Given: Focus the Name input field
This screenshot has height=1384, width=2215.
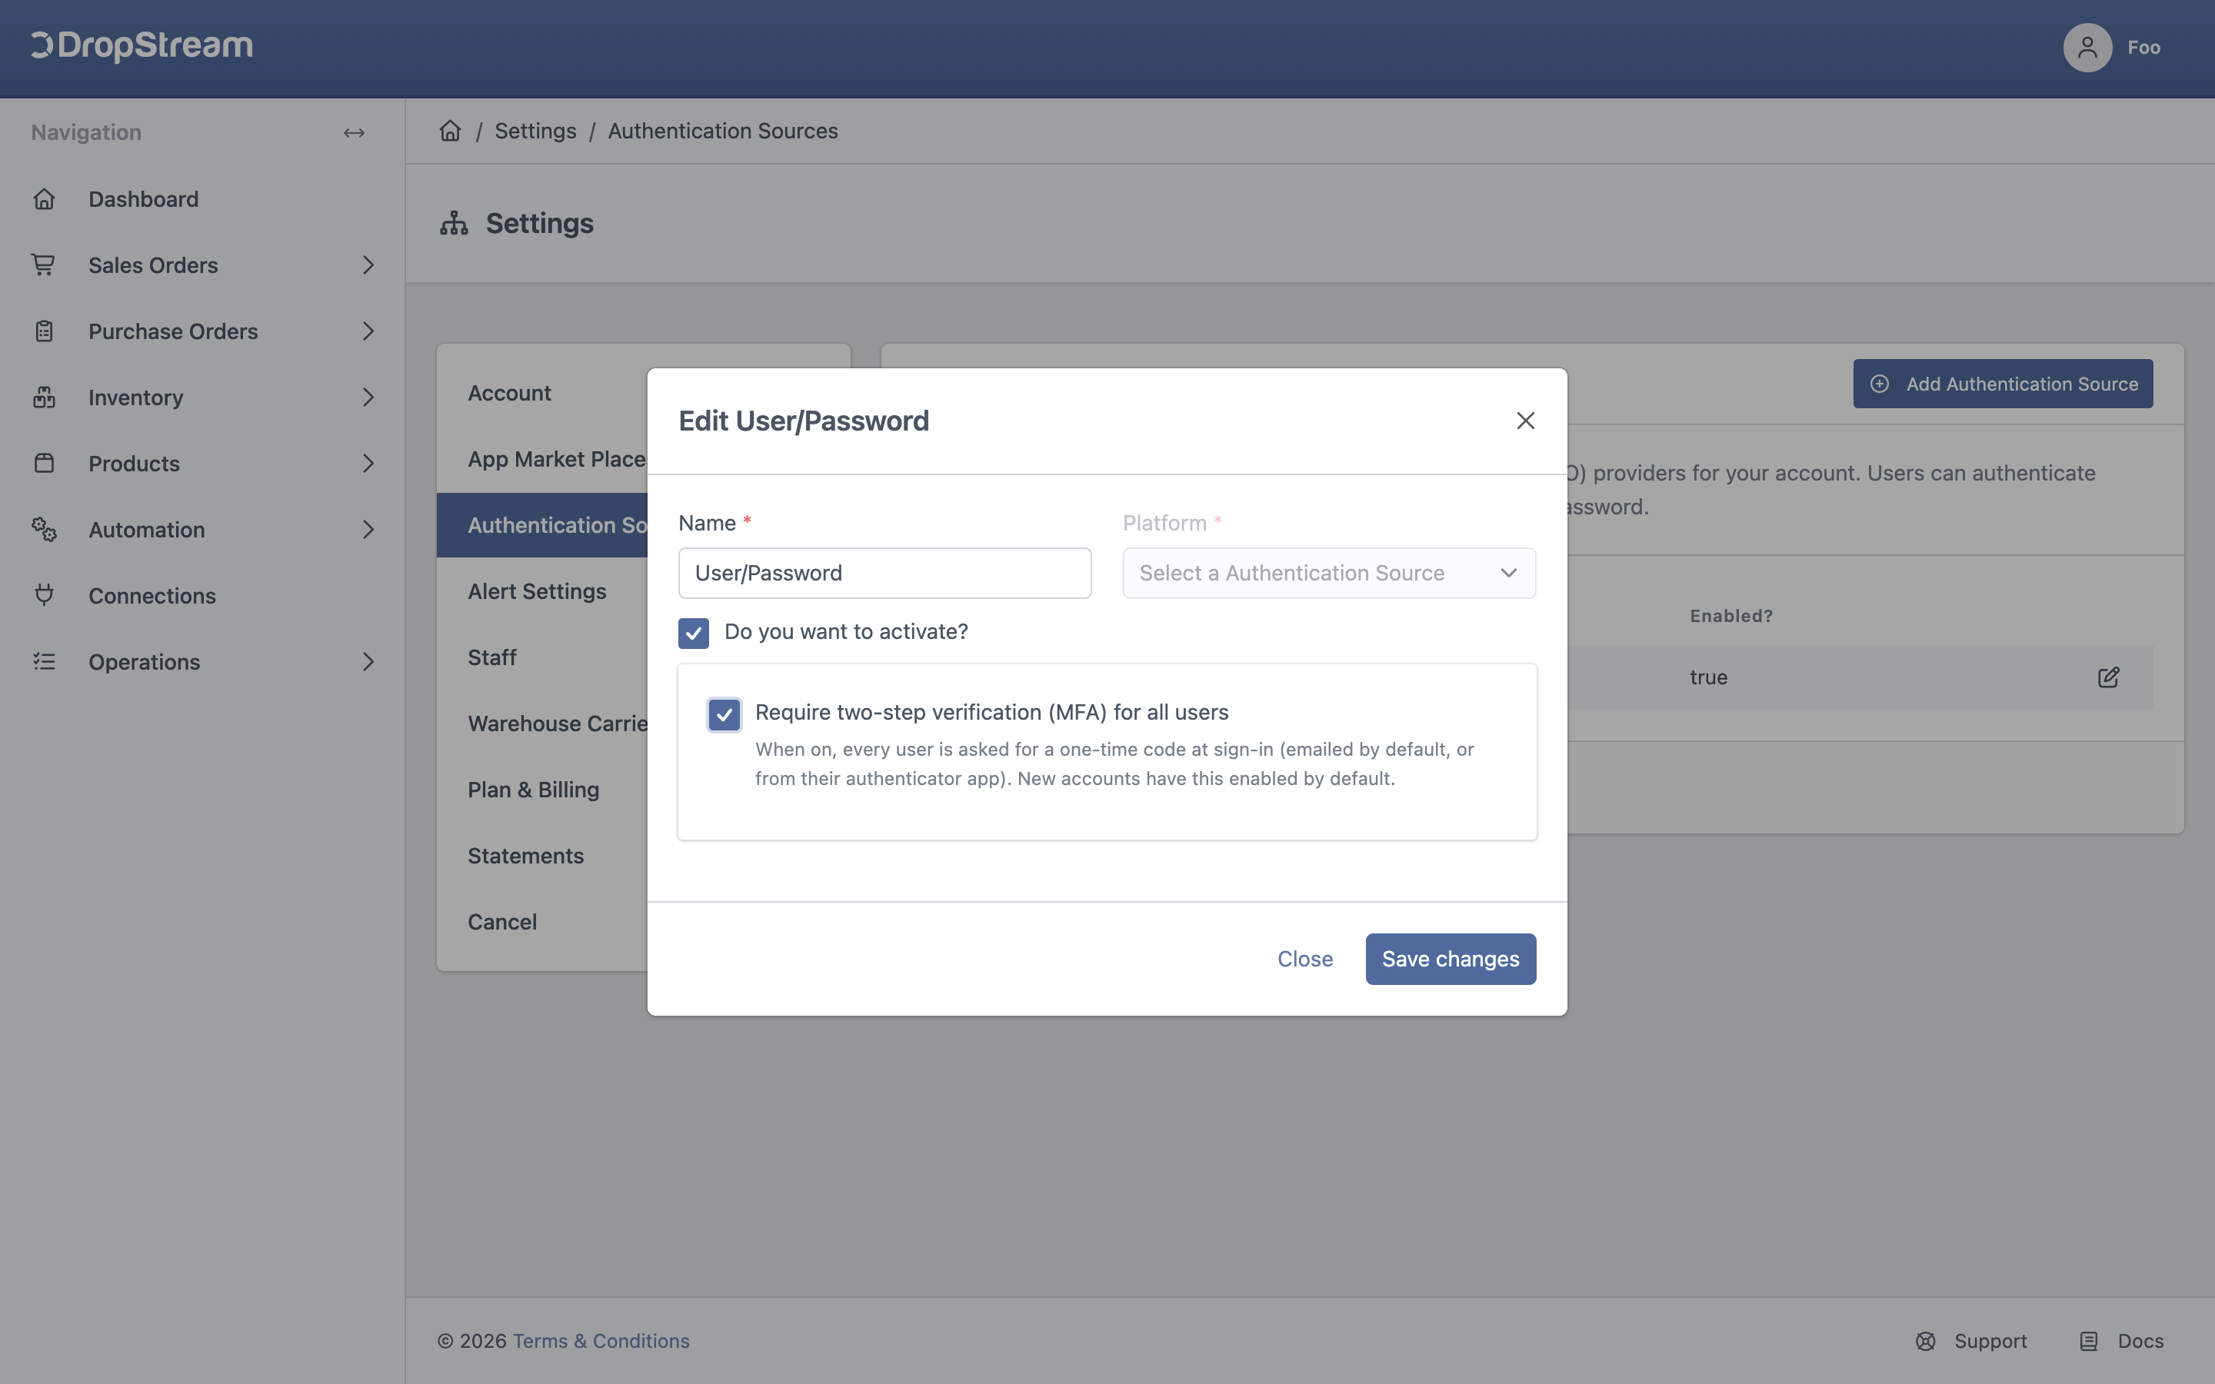Looking at the screenshot, I should point(884,573).
